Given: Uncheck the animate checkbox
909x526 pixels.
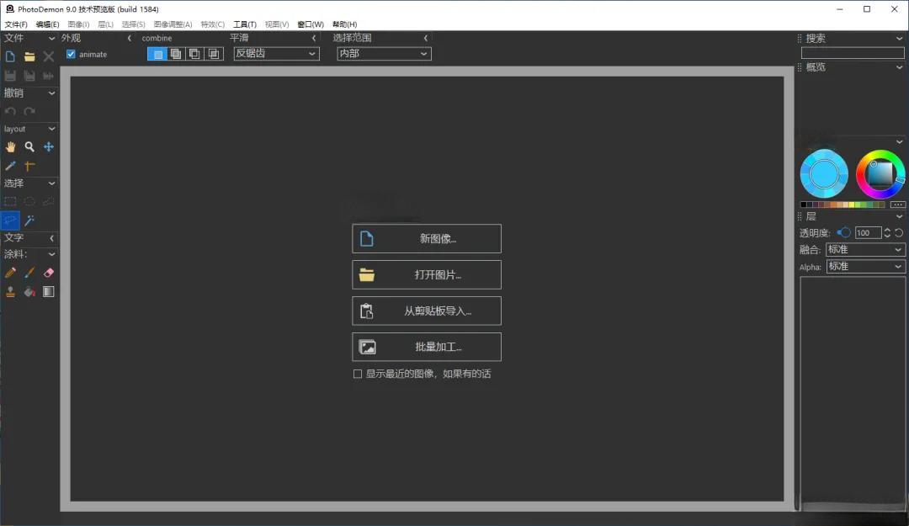Looking at the screenshot, I should click(x=72, y=54).
